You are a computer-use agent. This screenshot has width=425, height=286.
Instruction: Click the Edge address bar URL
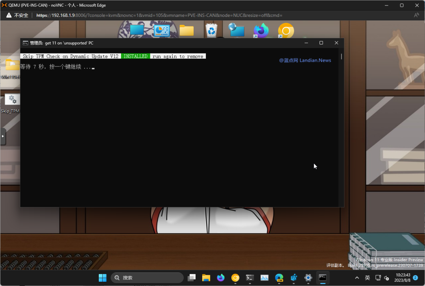159,15
